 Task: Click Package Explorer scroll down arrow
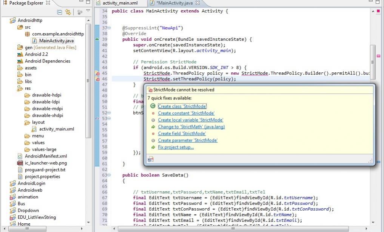coord(88,222)
